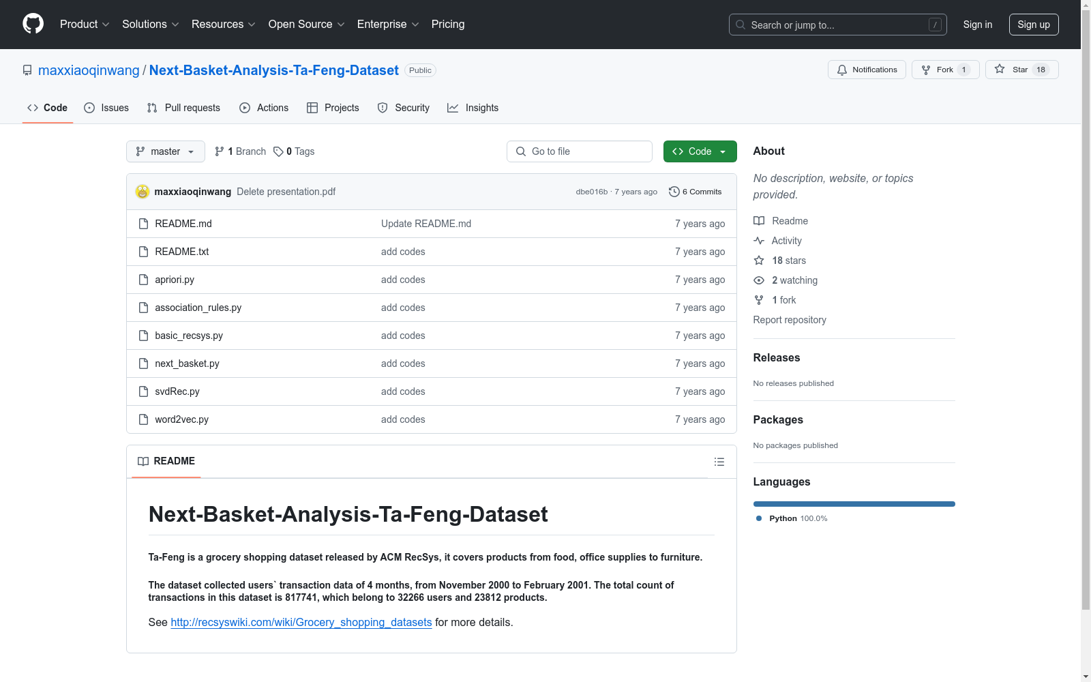This screenshot has width=1091, height=682.
Task: Open the master branch selector dropdown
Action: point(166,151)
